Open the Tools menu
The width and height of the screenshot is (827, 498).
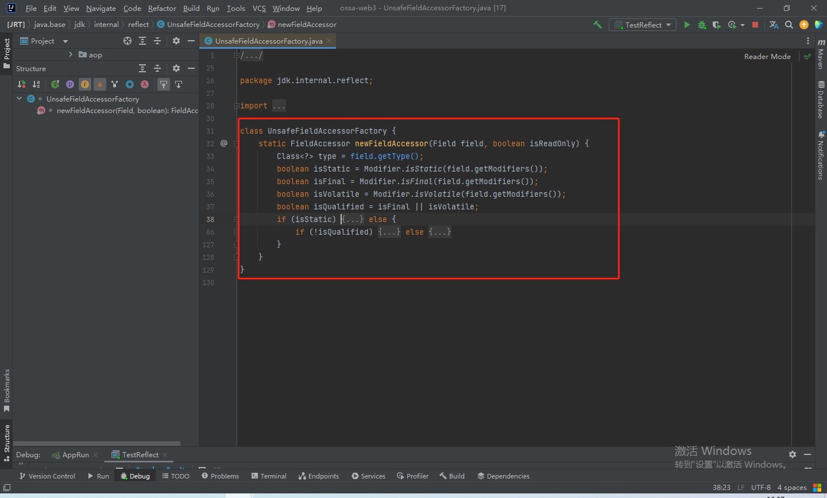tap(235, 8)
